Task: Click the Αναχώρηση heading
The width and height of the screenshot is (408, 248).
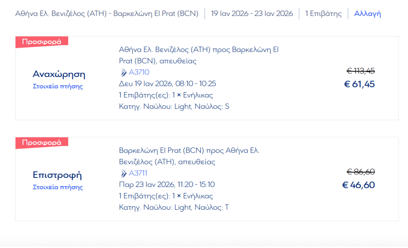Action: [x=59, y=75]
